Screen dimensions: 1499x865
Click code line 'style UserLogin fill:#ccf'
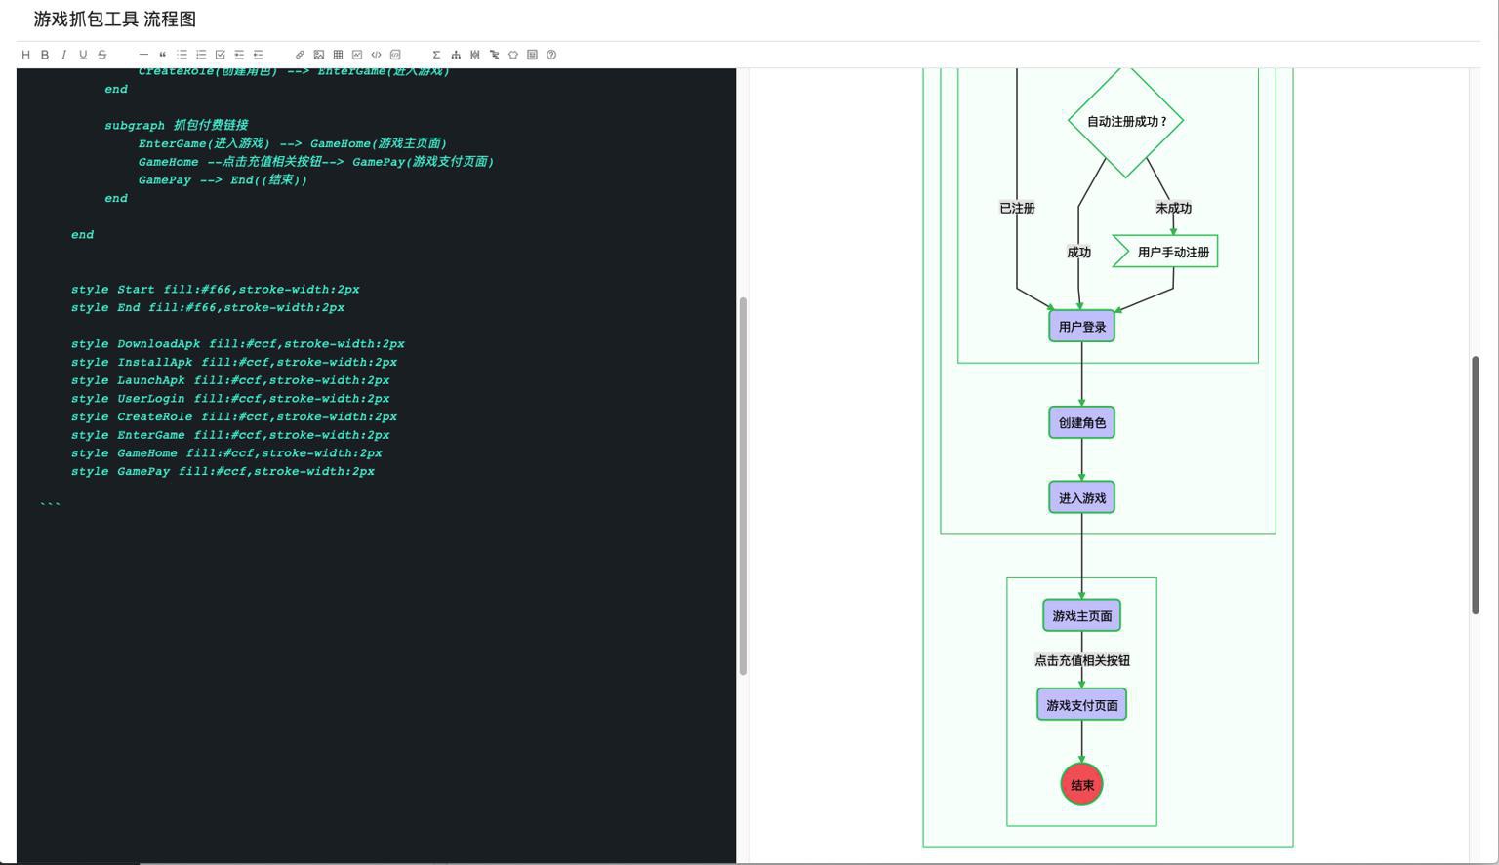coord(230,399)
